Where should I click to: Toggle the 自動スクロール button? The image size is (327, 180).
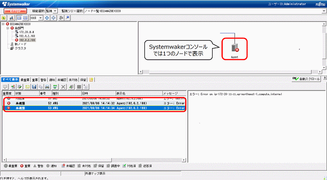point(306,79)
